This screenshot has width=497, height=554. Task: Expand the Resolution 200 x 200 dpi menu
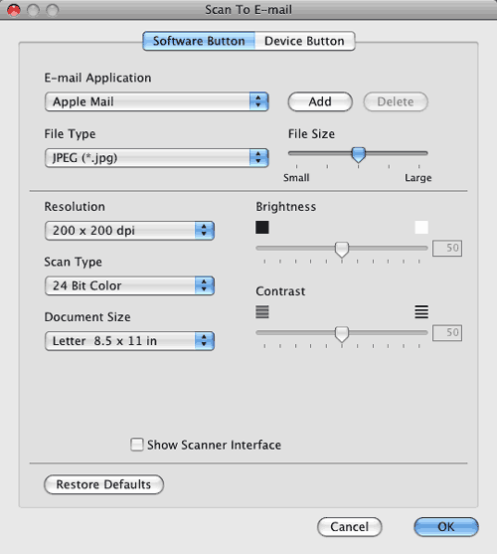click(129, 231)
